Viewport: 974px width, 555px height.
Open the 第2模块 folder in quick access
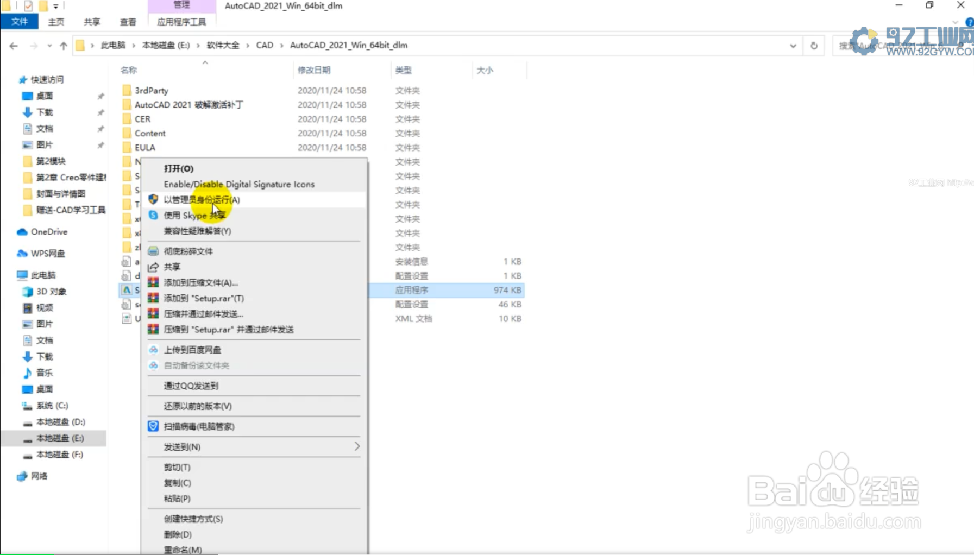click(51, 161)
